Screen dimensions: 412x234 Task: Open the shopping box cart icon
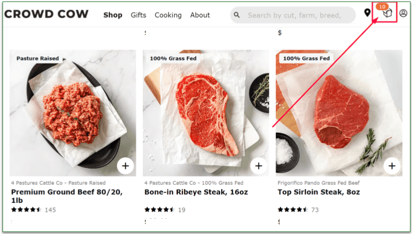[x=387, y=14]
